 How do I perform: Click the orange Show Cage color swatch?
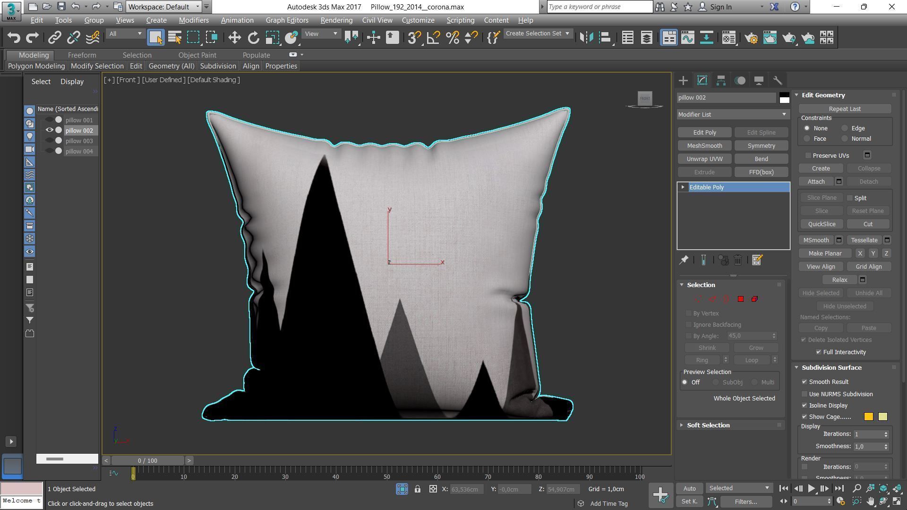(868, 416)
